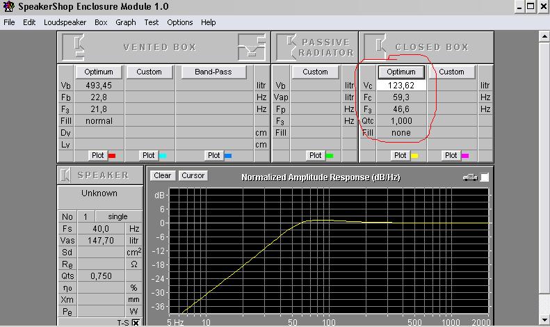The height and width of the screenshot is (327, 550).
Task: Click the single driver configuration field
Action: click(117, 216)
